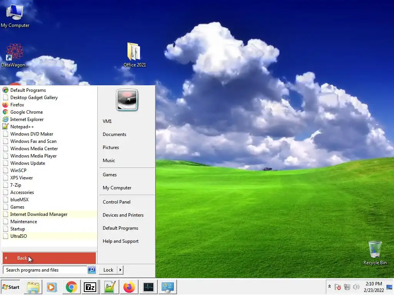Image resolution: width=394 pixels, height=295 pixels.
Task: Open My Computer from the Start menu right pane
Action: pyautogui.click(x=127, y=187)
